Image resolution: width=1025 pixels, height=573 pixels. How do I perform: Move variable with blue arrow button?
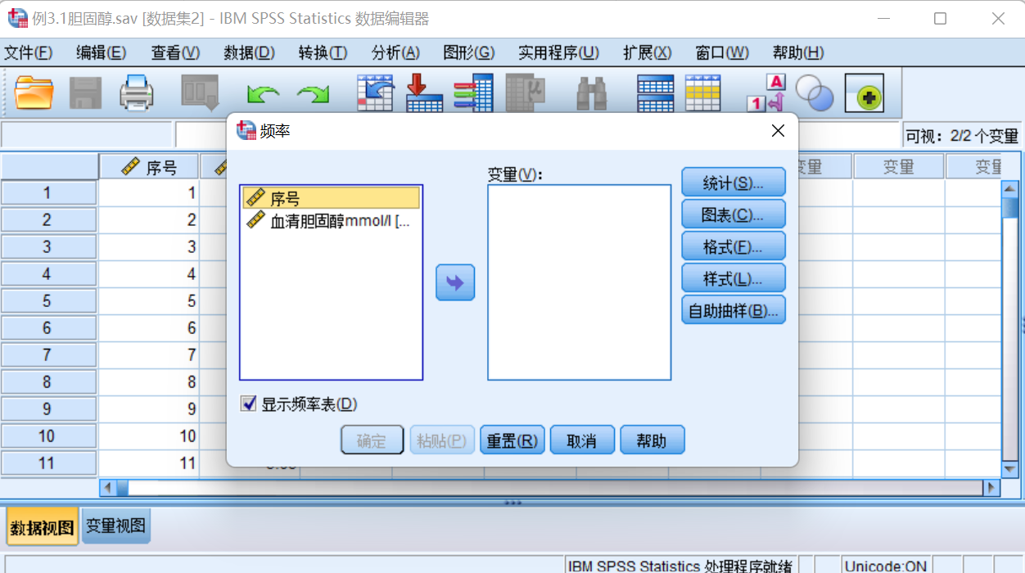click(x=455, y=283)
